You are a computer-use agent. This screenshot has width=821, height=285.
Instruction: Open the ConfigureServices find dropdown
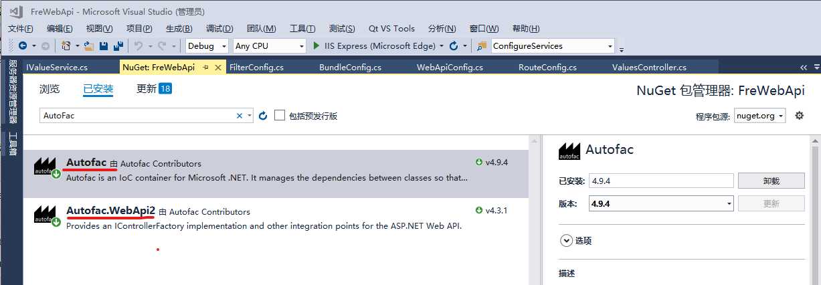point(610,46)
